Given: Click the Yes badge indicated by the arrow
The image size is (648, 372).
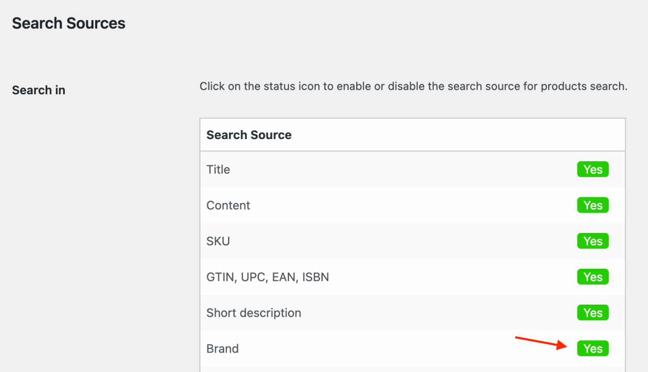Looking at the screenshot, I should point(593,348).
